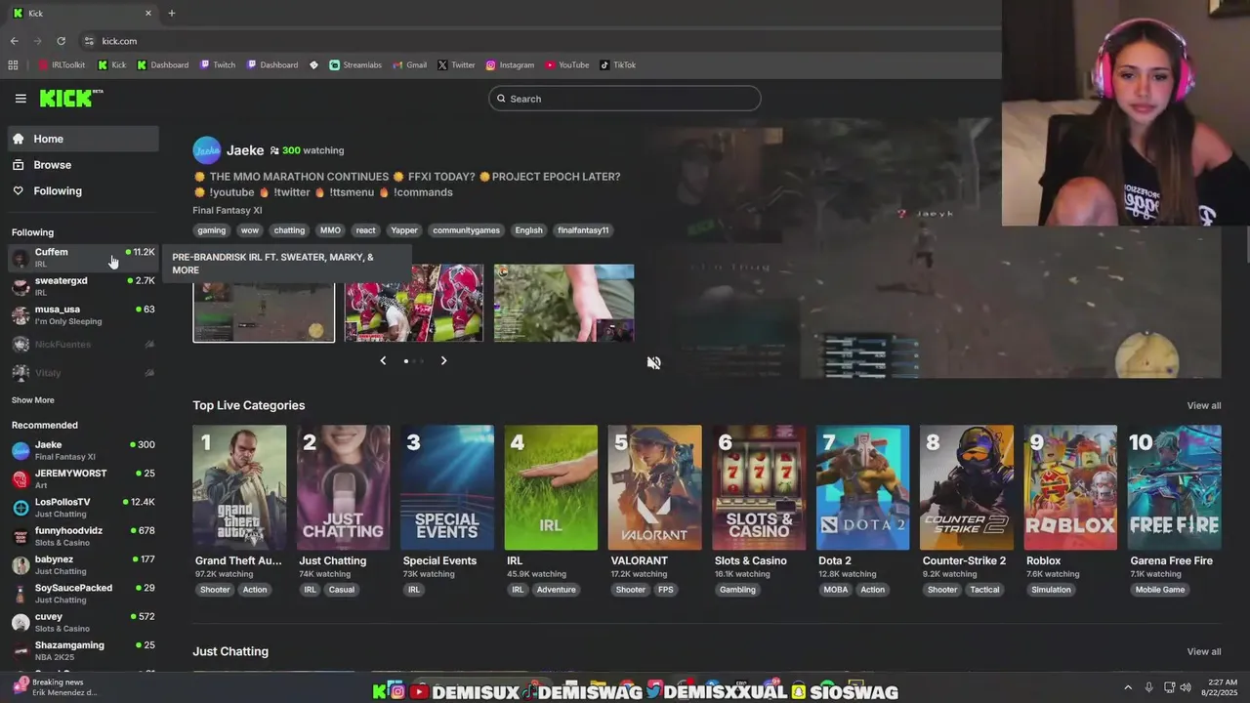Open the Dashboard bookmark with the Kick icon

tap(162, 65)
